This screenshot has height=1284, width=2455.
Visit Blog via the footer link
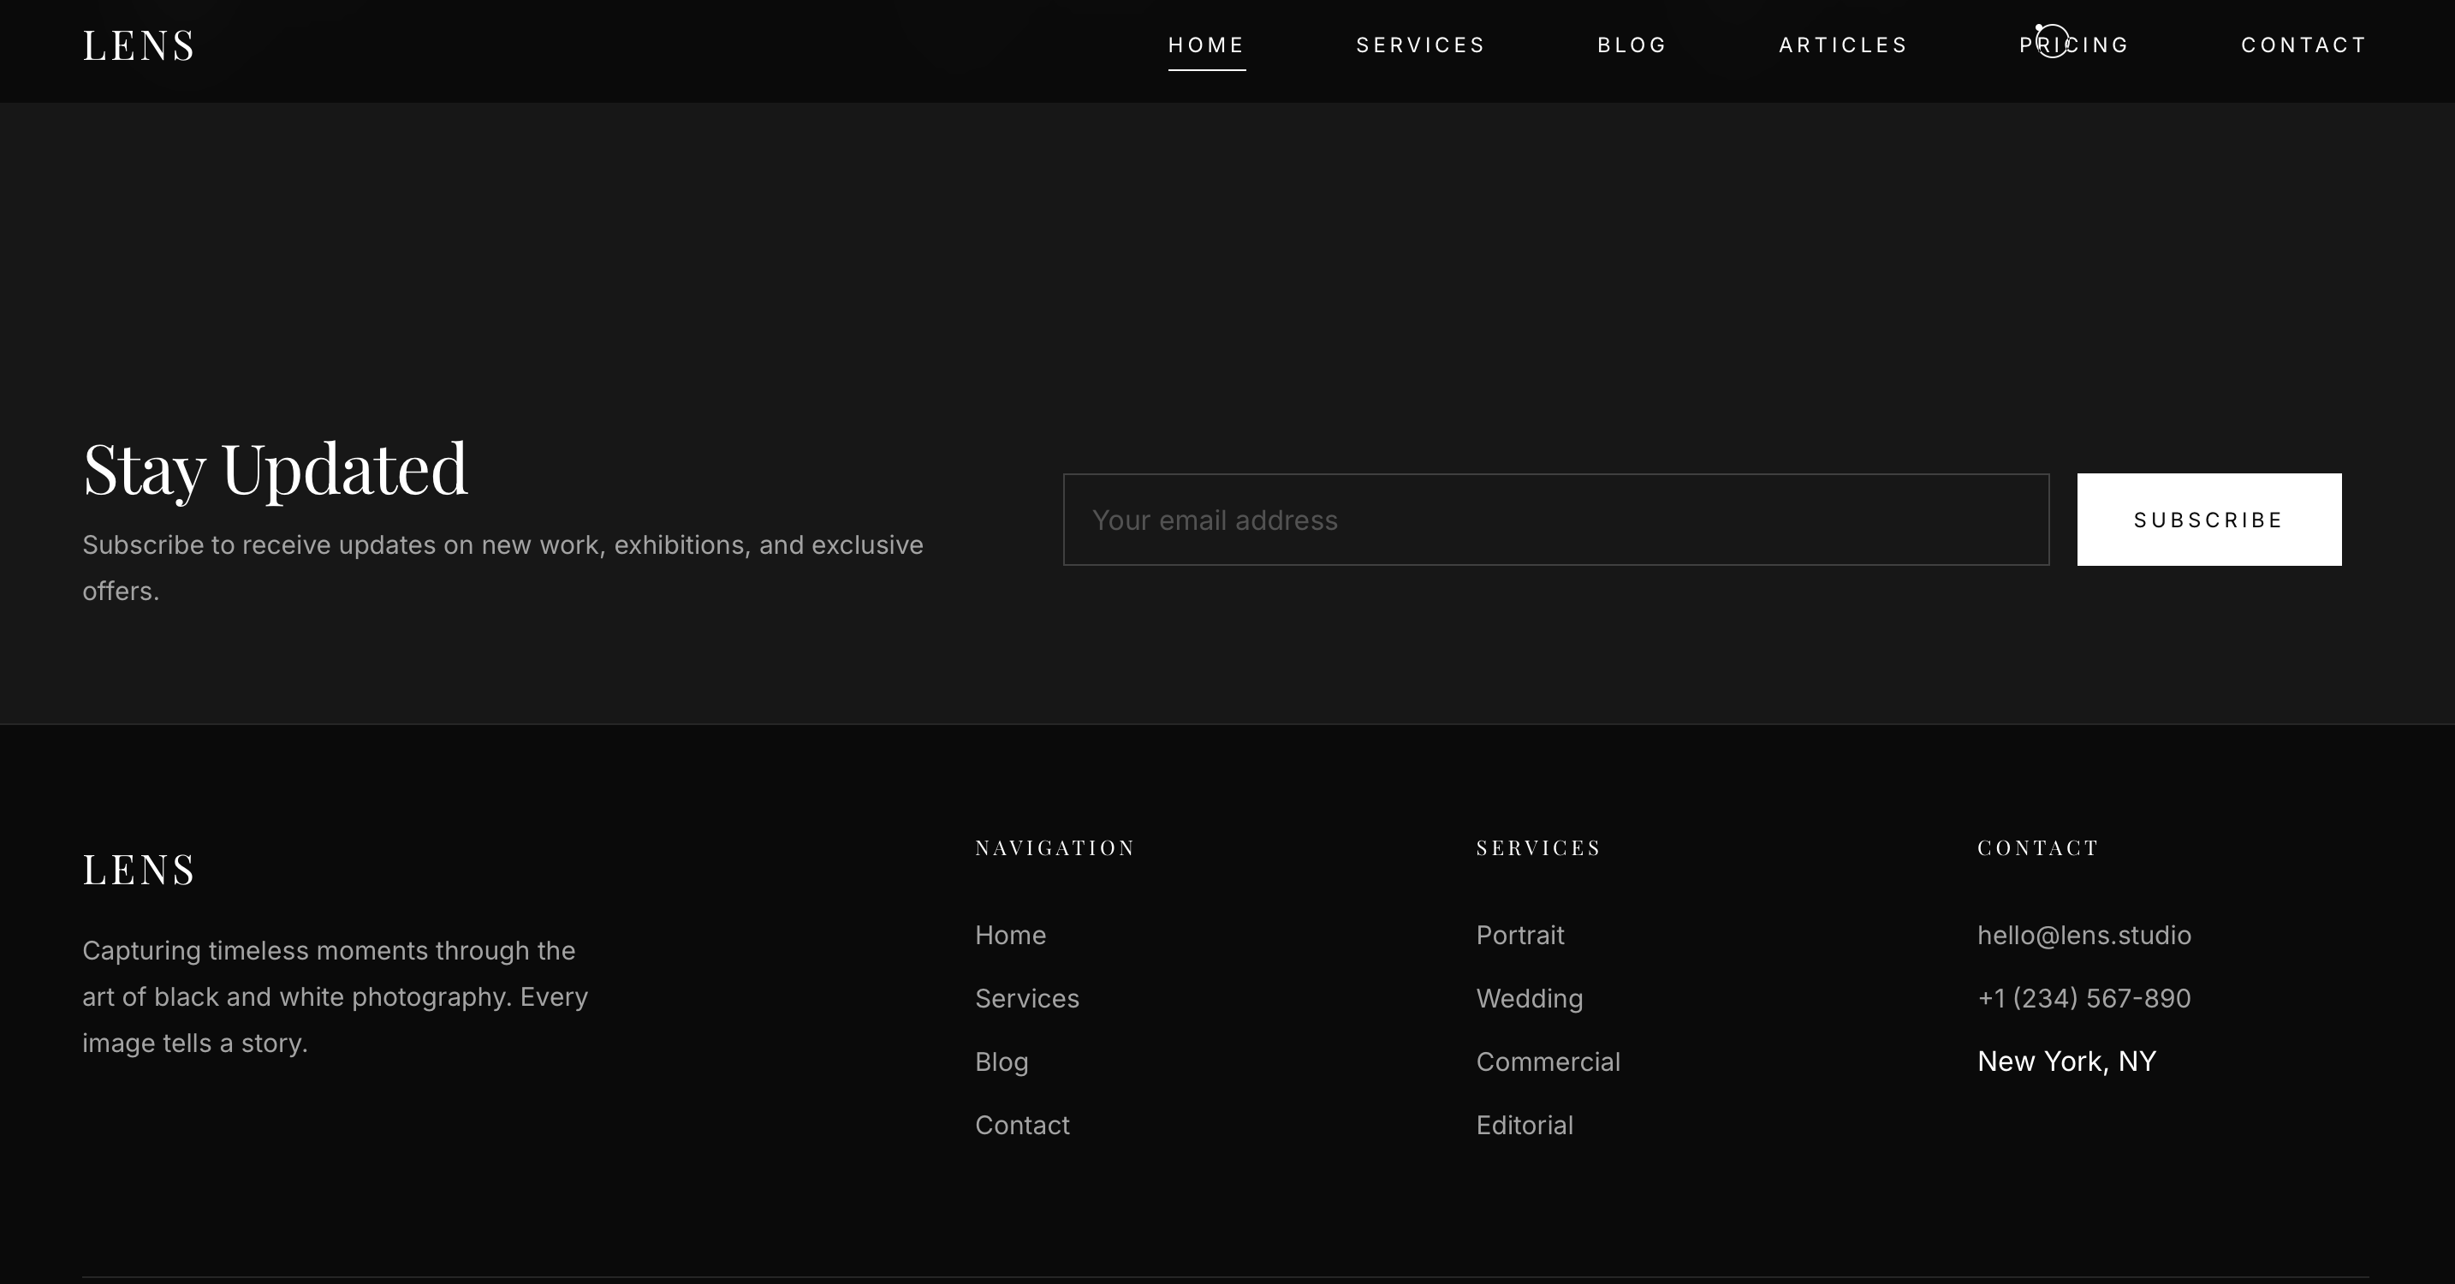pos(1001,1062)
